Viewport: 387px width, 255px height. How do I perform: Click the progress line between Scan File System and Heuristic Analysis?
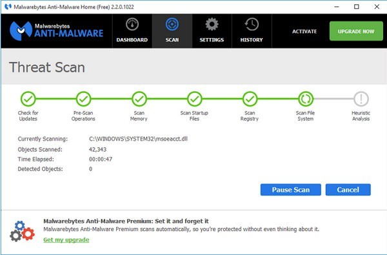(333, 99)
